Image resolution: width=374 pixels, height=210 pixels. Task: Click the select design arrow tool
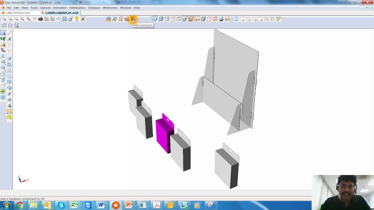[3, 33]
